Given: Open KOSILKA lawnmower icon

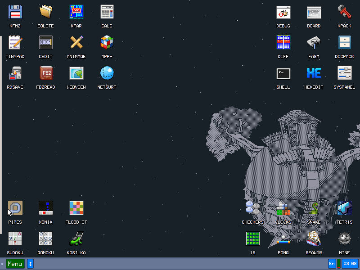Looking at the screenshot, I should pyautogui.click(x=76, y=238).
